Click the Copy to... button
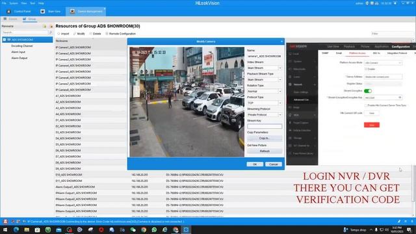Screen dimensions: 416x234 (x=265, y=138)
